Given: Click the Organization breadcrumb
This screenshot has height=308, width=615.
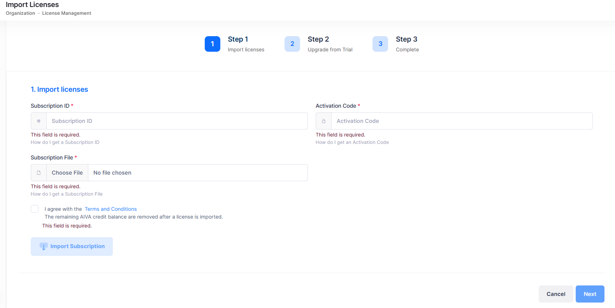Looking at the screenshot, I should tap(20, 13).
